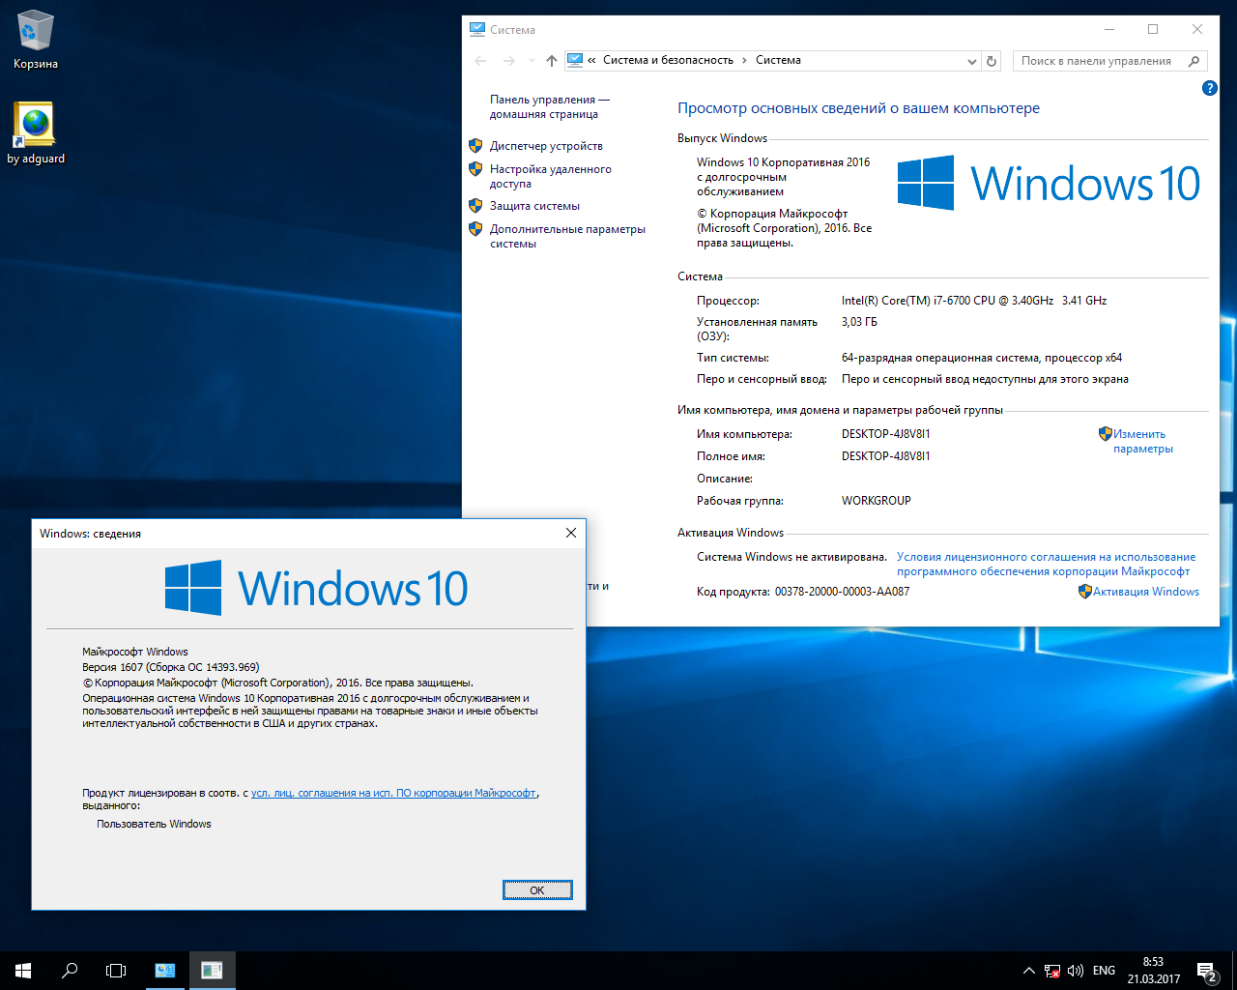The image size is (1237, 990).
Task: Open the volume tray icon
Action: pos(1076,971)
